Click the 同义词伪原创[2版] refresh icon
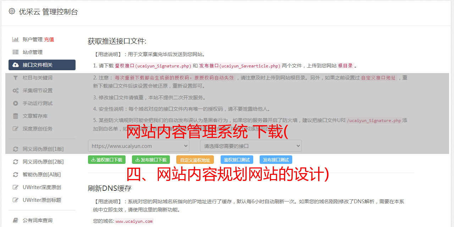Screen dimensions: 454x227 16,162
